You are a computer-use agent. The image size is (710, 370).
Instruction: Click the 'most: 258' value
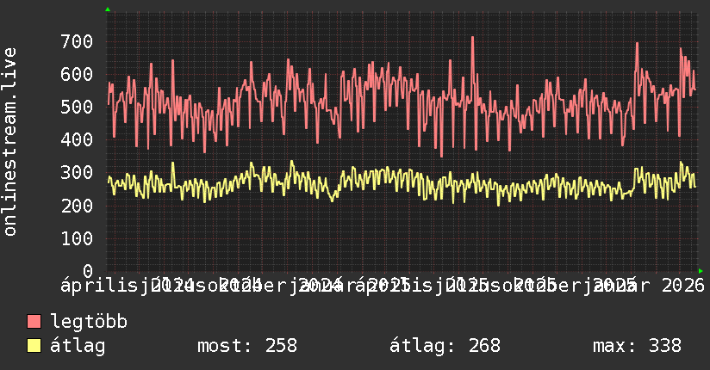pyautogui.click(x=247, y=346)
